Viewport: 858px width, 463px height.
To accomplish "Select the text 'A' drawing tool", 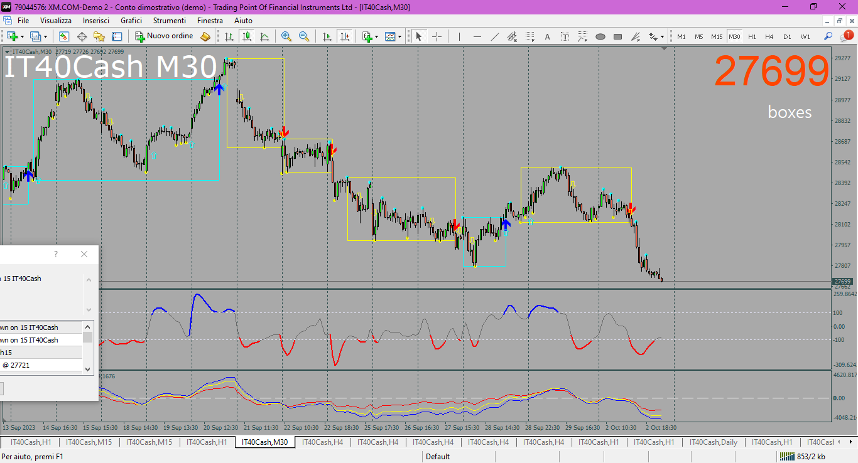I will (548, 36).
